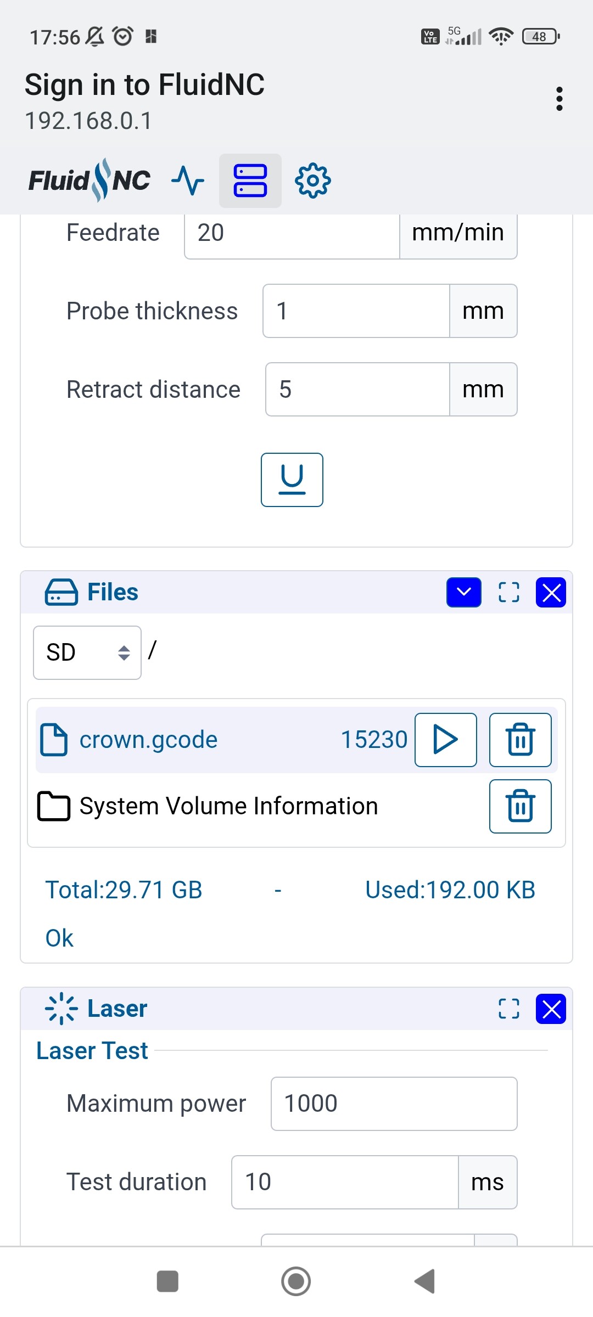Viewport: 593px width, 1317px height.
Task: Close the Files panel
Action: 551,593
